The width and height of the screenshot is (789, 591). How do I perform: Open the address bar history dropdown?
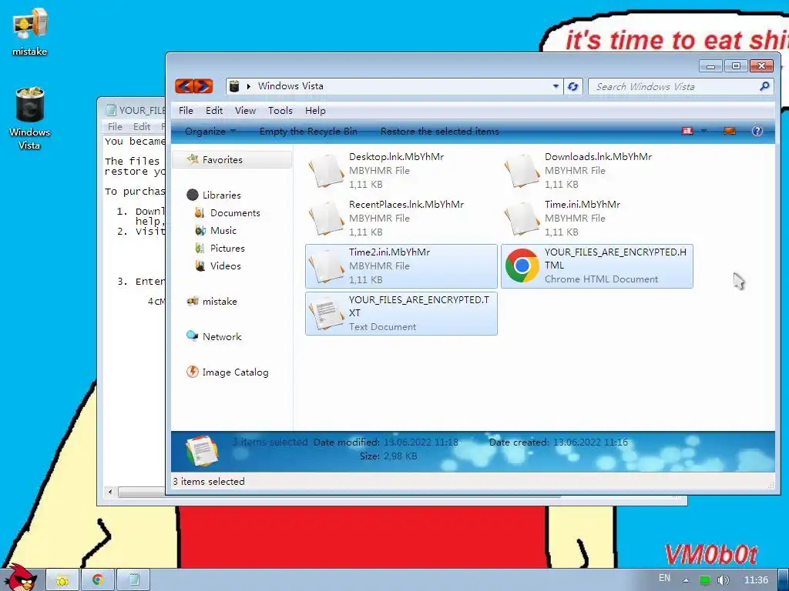pos(556,86)
